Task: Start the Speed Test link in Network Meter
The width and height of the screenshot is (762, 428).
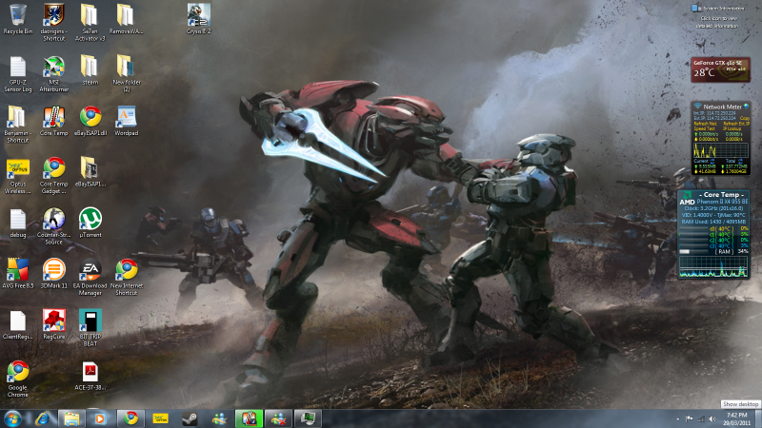Action: point(704,128)
